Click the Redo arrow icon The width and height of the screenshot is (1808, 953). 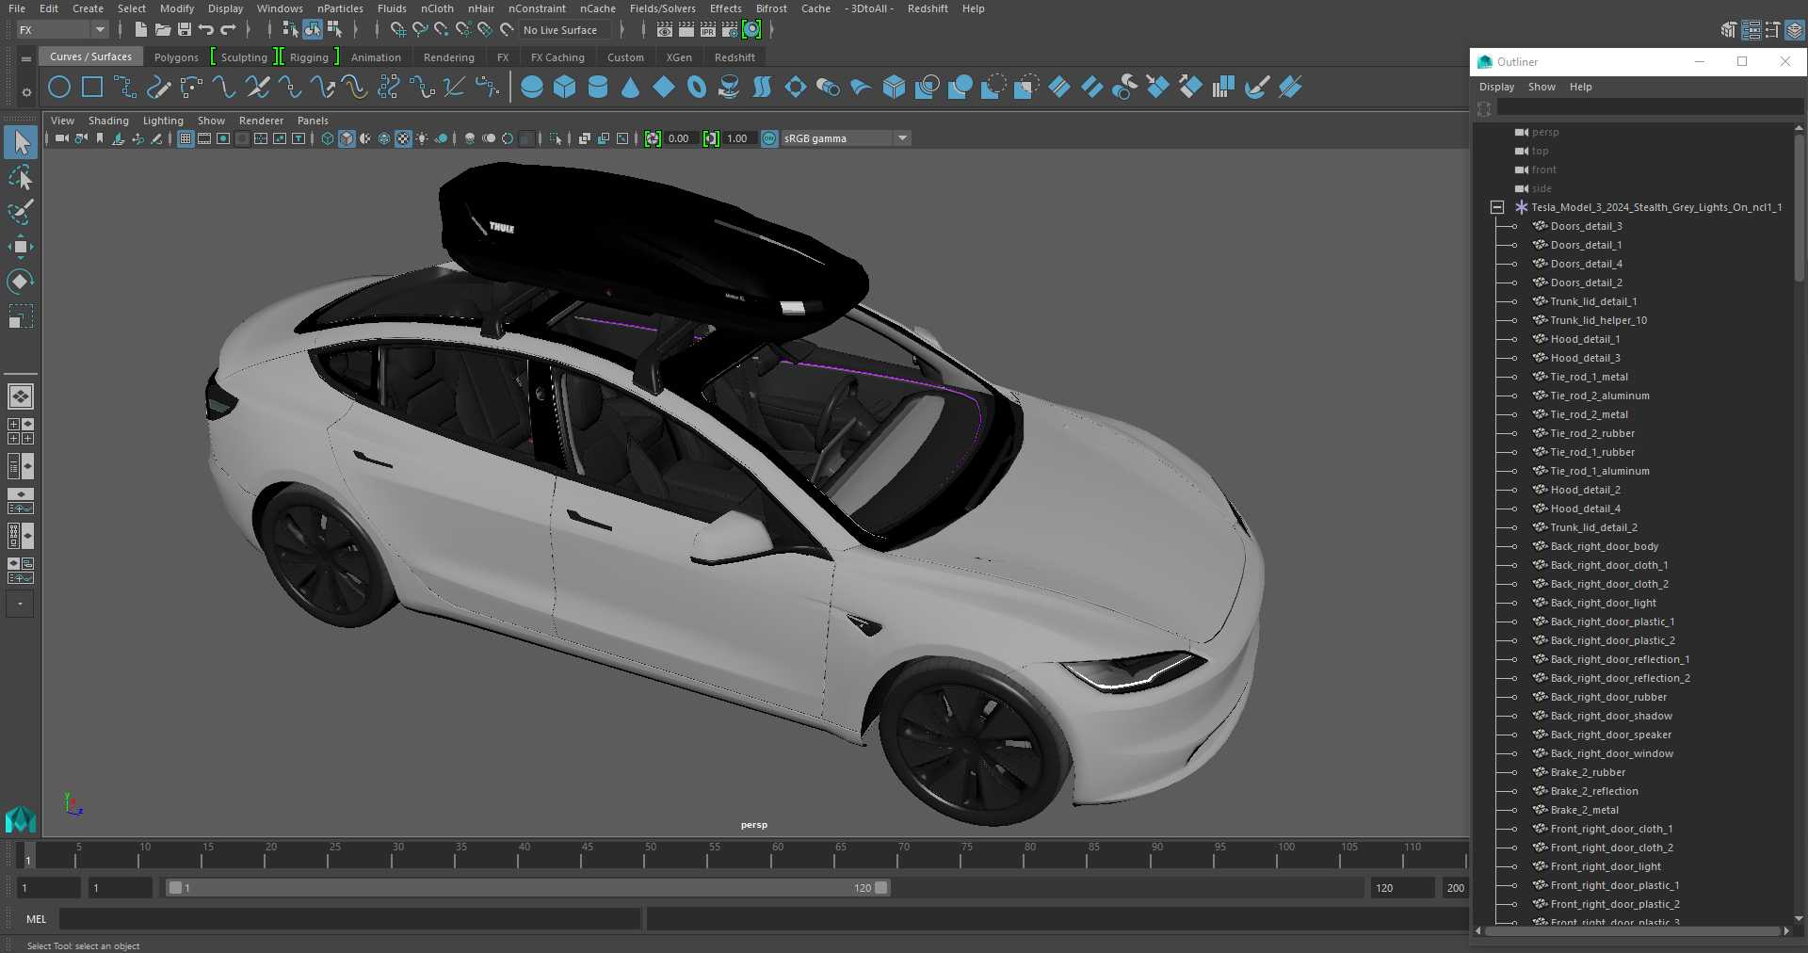click(x=228, y=30)
